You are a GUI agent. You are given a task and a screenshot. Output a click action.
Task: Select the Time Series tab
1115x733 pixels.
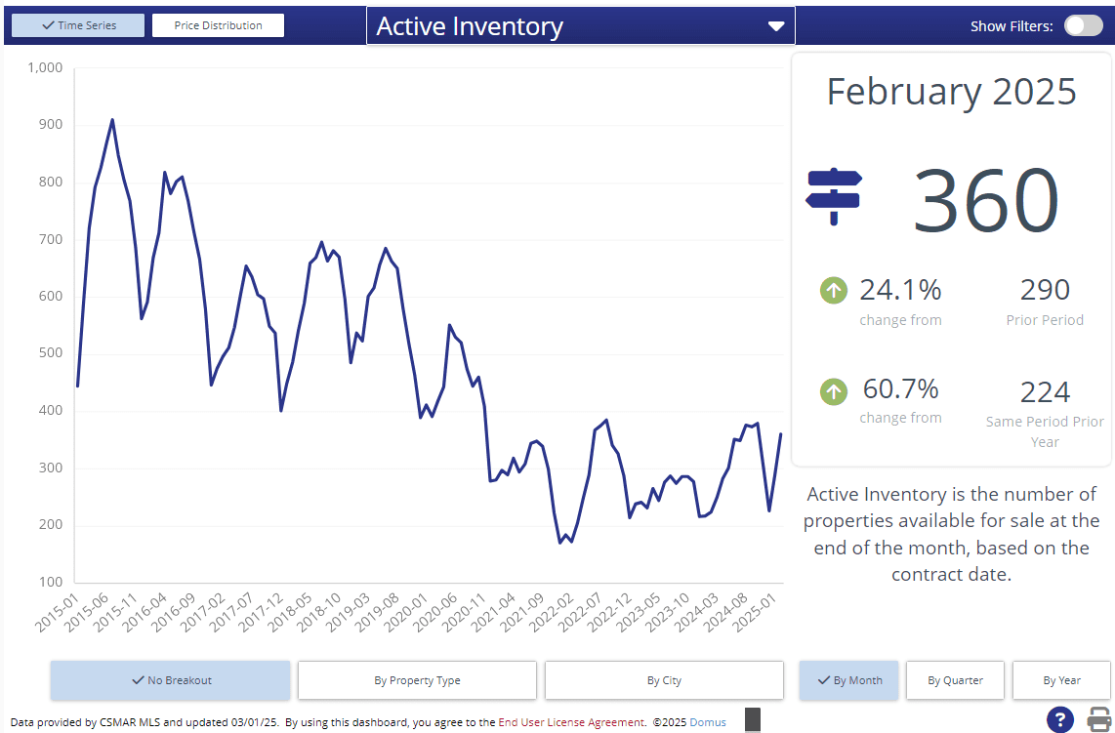78,25
